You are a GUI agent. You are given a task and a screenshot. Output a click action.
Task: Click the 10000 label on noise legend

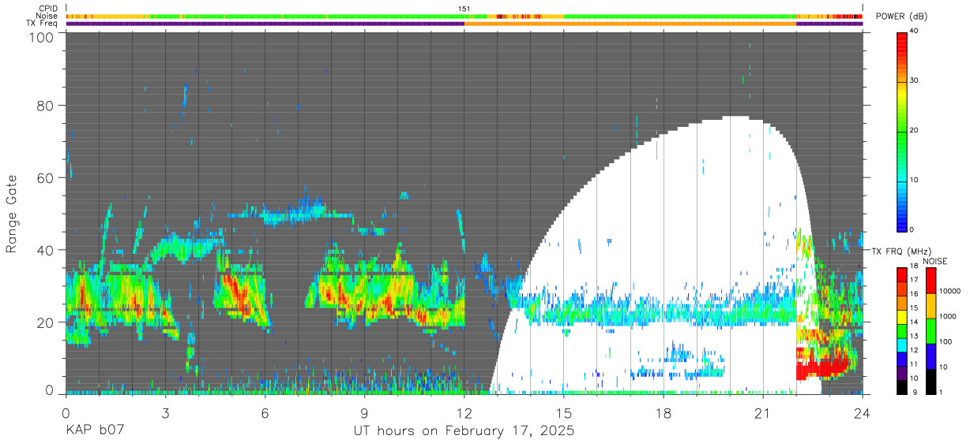coord(949,291)
